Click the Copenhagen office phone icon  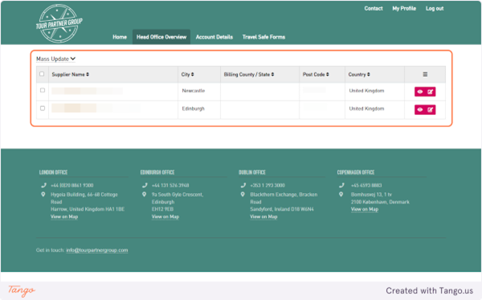[341, 185]
